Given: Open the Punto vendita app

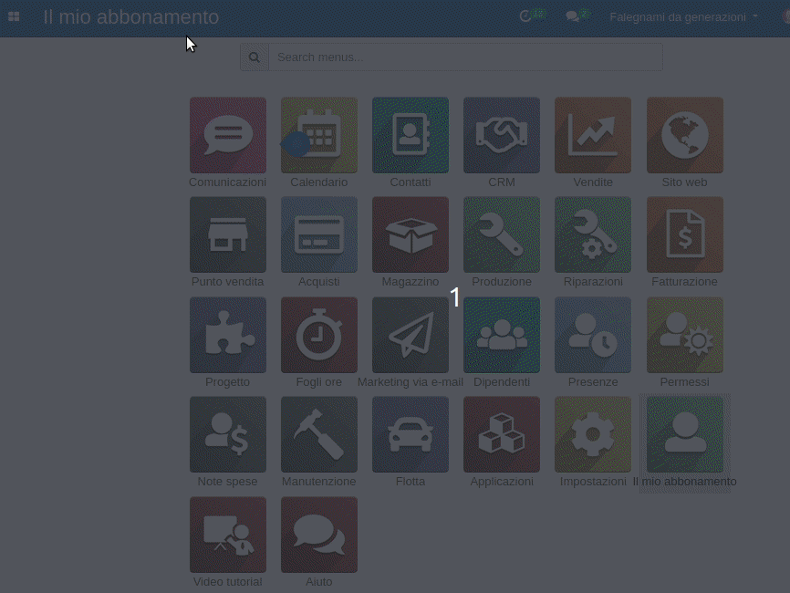Looking at the screenshot, I should click(x=228, y=234).
